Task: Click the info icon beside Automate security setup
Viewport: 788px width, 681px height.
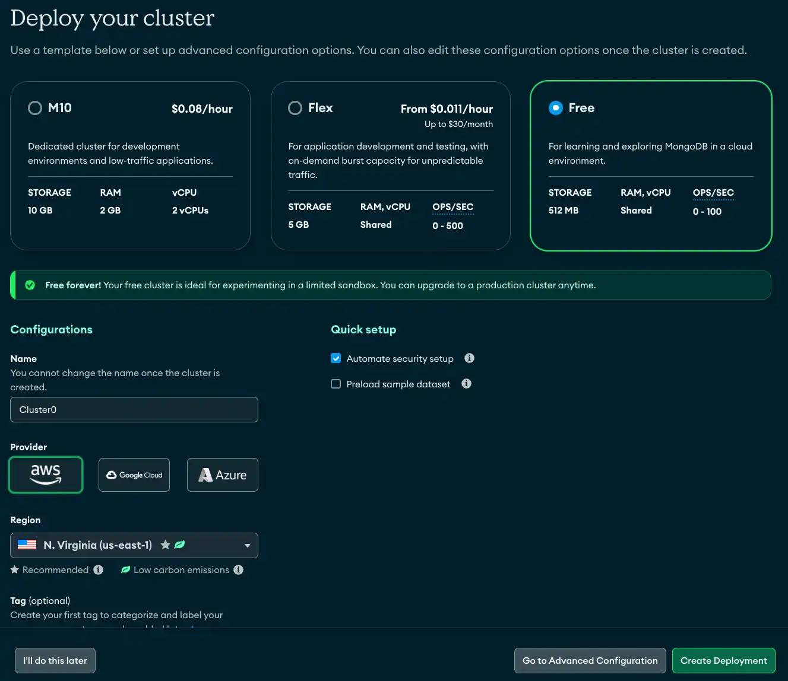Action: tap(469, 358)
